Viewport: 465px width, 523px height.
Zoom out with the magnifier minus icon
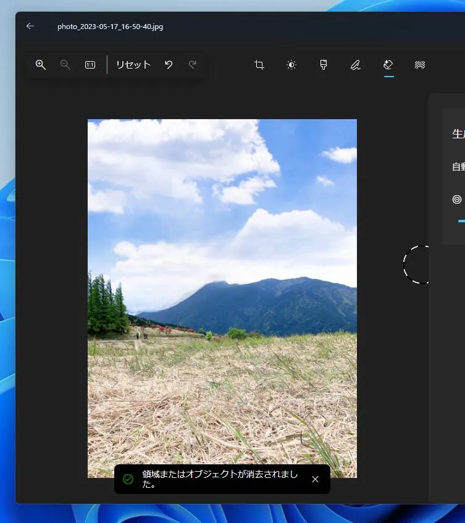(x=65, y=65)
